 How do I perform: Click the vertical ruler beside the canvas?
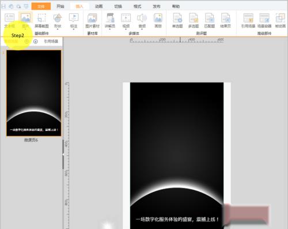click(66, 155)
